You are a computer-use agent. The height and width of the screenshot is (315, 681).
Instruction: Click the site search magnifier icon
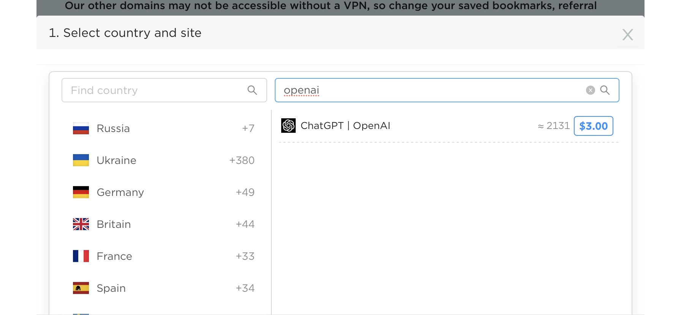[605, 90]
